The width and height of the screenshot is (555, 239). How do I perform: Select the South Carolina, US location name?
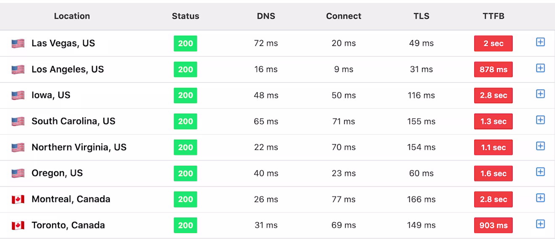(x=73, y=122)
